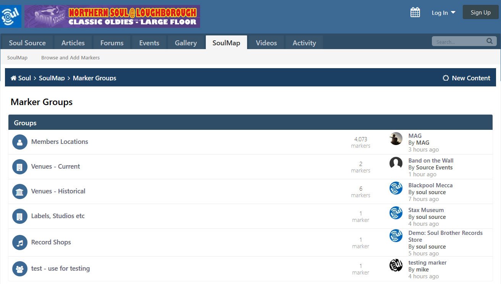
Task: Open the Labels, Studios etc group
Action: pyautogui.click(x=58, y=216)
